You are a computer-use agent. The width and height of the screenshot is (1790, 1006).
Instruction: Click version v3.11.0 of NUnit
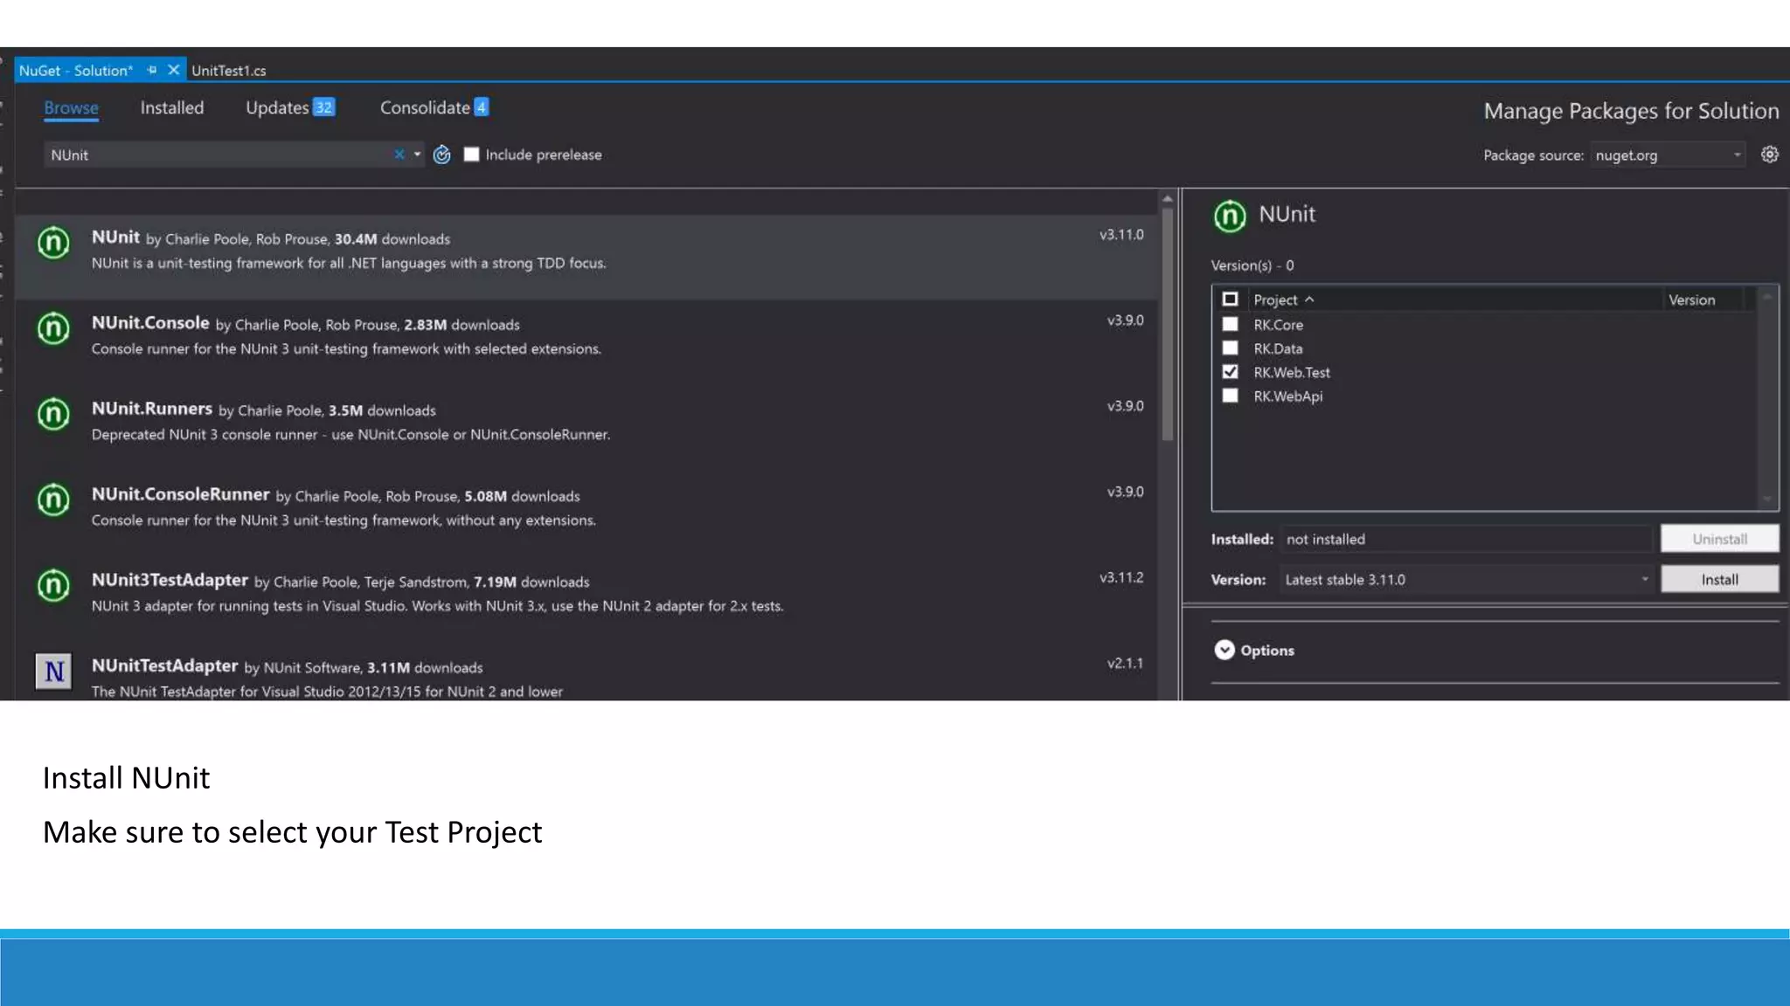[1121, 235]
